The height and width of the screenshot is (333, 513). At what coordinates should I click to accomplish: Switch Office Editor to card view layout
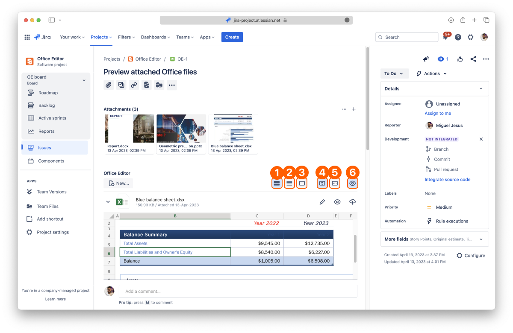coord(277,183)
